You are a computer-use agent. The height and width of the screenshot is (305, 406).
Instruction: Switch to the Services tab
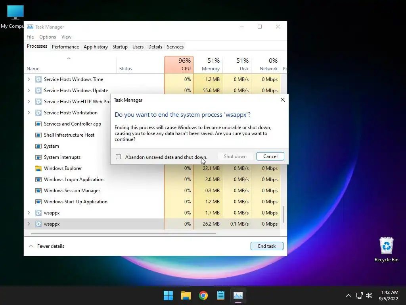(175, 47)
